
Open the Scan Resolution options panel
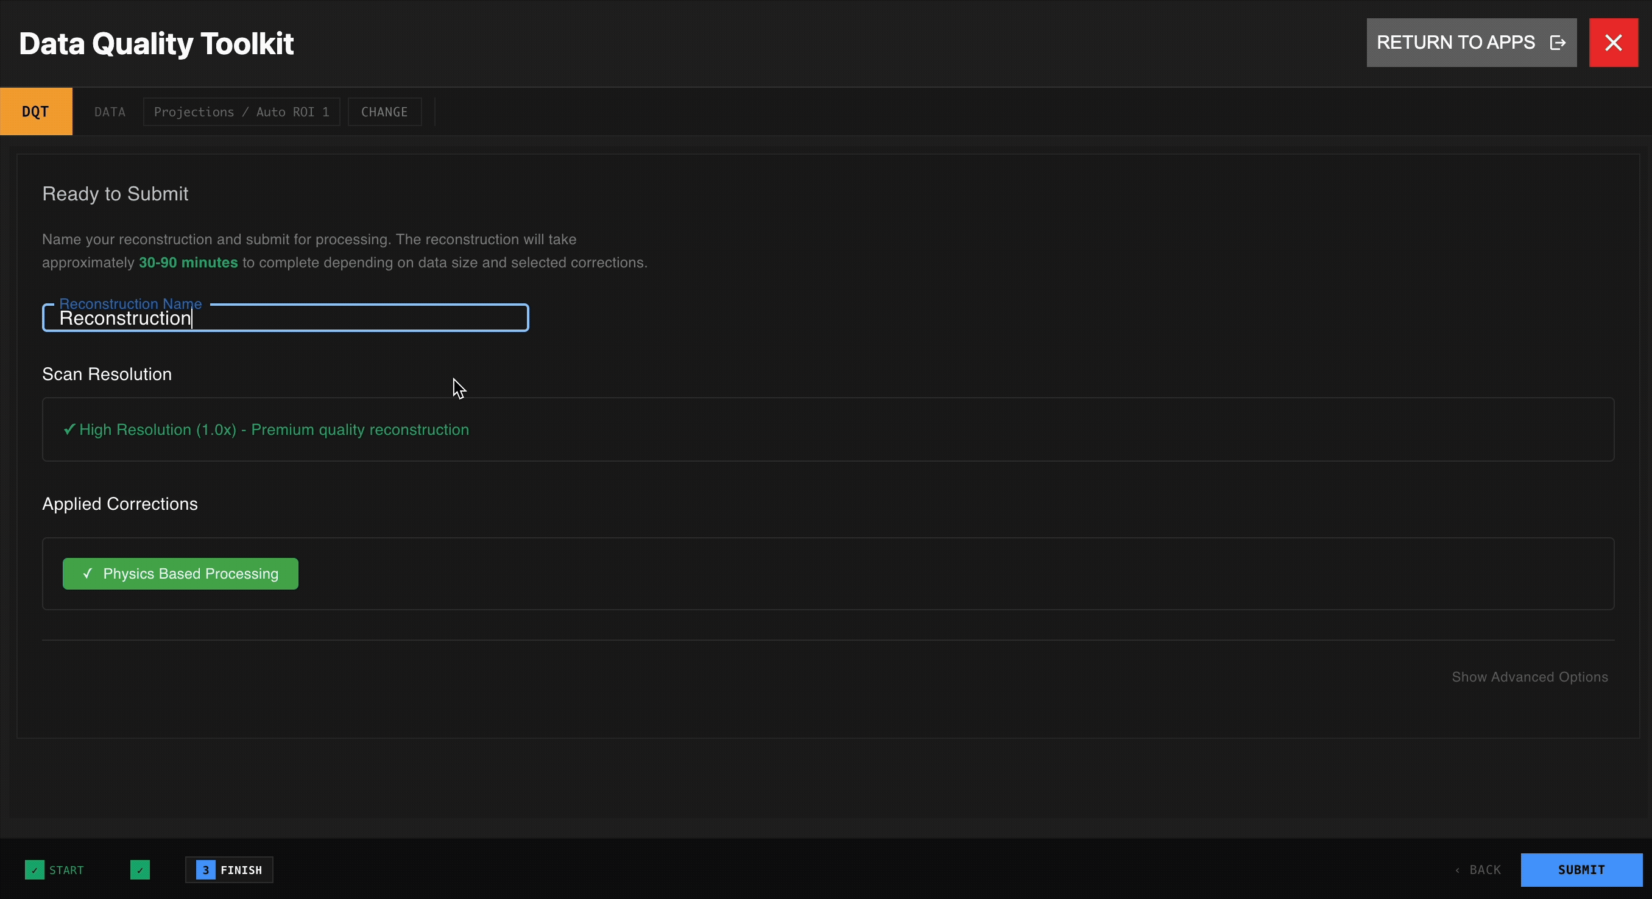pyautogui.click(x=827, y=429)
